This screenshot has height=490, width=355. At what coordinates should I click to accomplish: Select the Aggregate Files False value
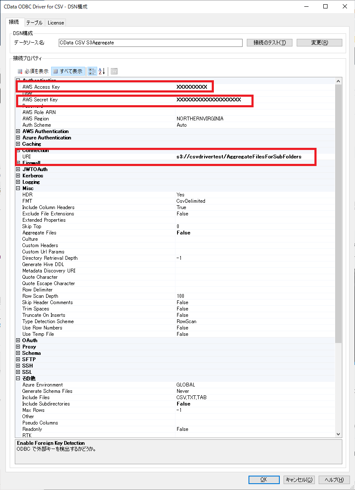(x=183, y=233)
